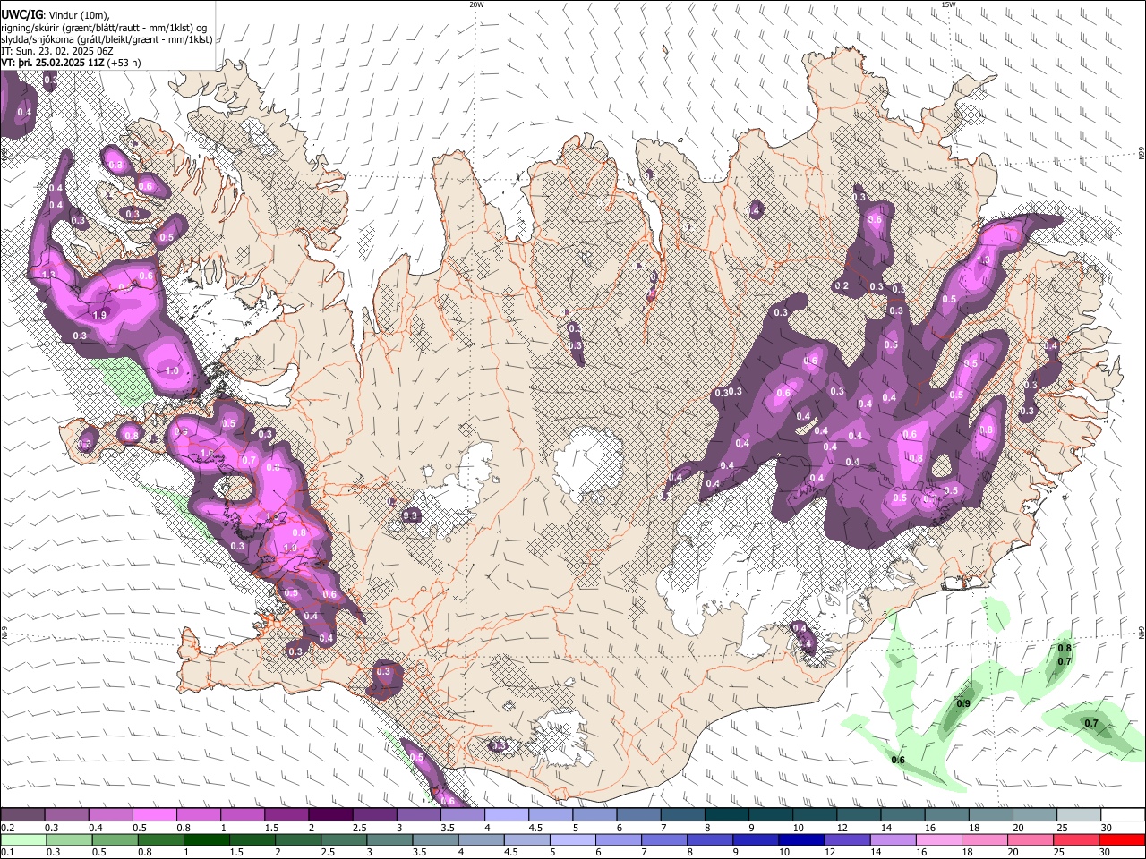Image resolution: width=1146 pixels, height=859 pixels.
Task: Click the lower legend swatch starting at 14
Action: [894, 840]
